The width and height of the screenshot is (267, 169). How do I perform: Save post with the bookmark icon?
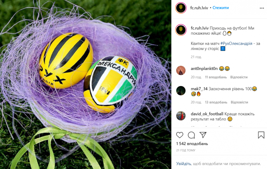point(261,135)
